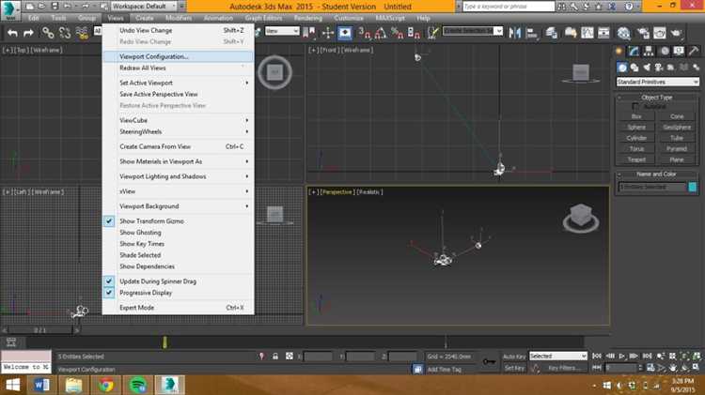The height and width of the screenshot is (395, 705).
Task: Open the Rendering menu
Action: click(308, 18)
